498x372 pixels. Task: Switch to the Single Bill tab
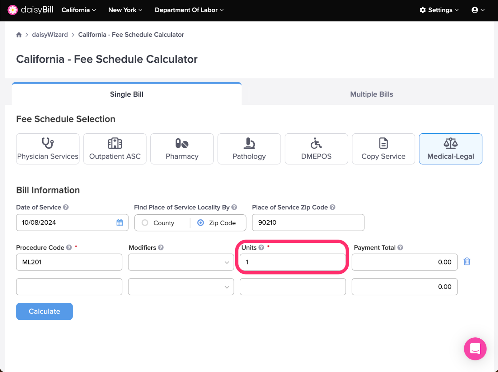coord(127,94)
